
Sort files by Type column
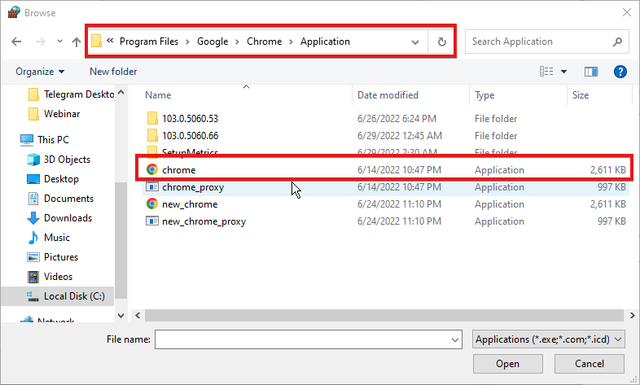coord(484,95)
